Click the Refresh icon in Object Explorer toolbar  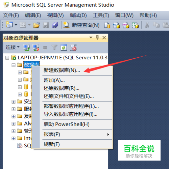tap(64, 48)
